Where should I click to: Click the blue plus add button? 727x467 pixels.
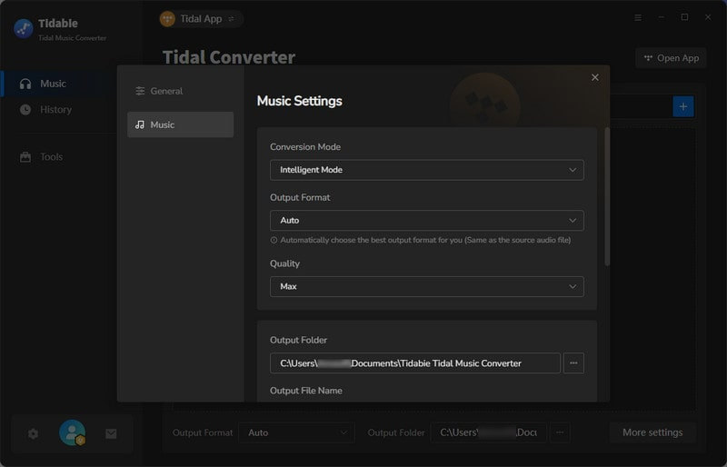[683, 106]
